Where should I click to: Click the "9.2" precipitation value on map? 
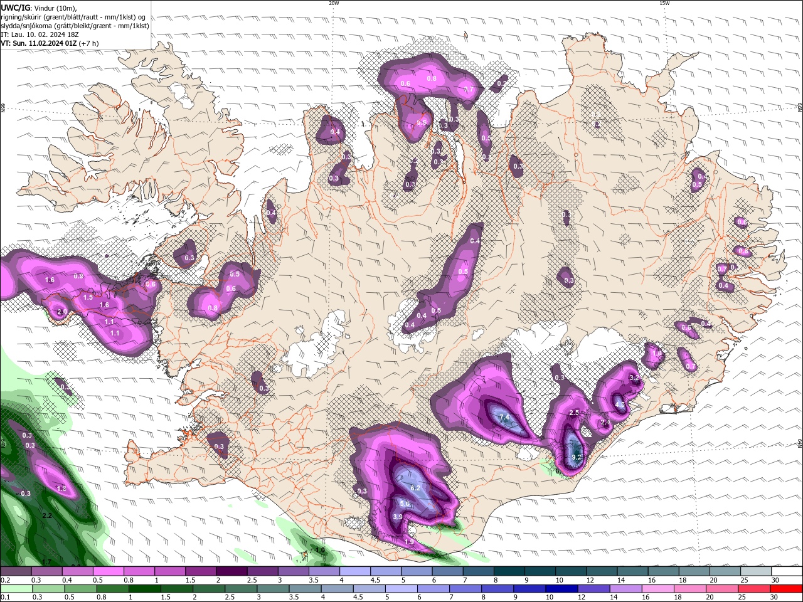[578, 457]
